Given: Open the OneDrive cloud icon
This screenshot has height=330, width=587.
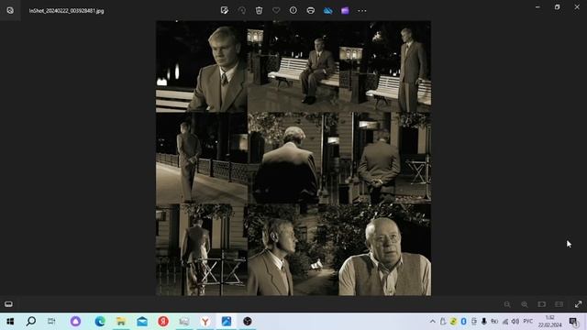Looking at the screenshot, I should tap(328, 10).
